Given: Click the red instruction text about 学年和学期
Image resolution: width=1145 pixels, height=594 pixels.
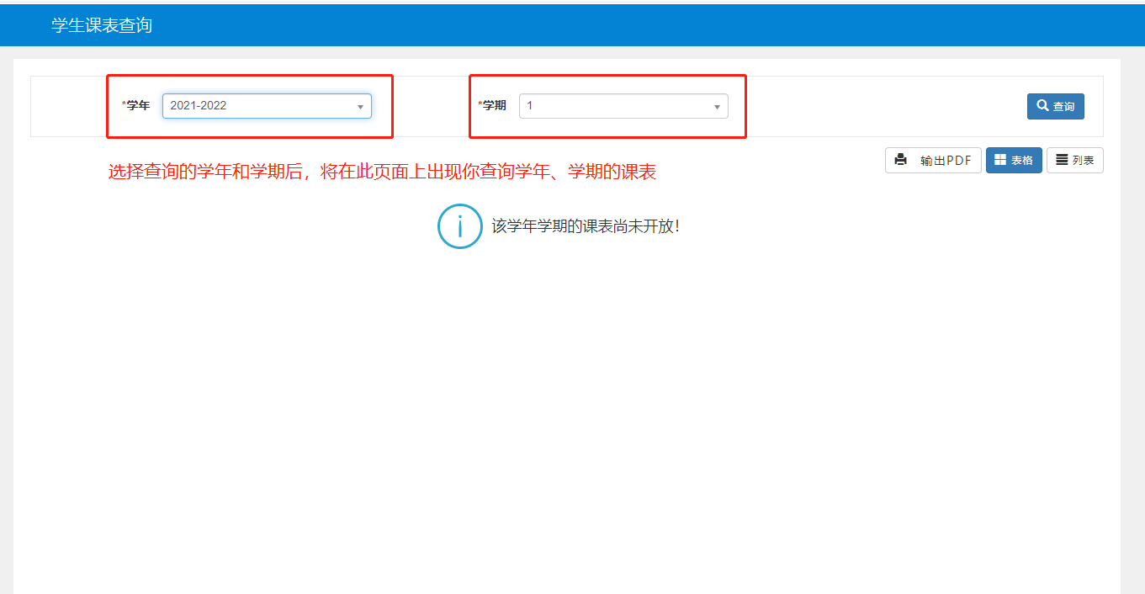Looking at the screenshot, I should 382,172.
